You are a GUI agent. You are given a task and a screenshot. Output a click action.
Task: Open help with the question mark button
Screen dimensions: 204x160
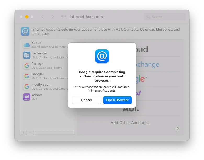(x=178, y=129)
